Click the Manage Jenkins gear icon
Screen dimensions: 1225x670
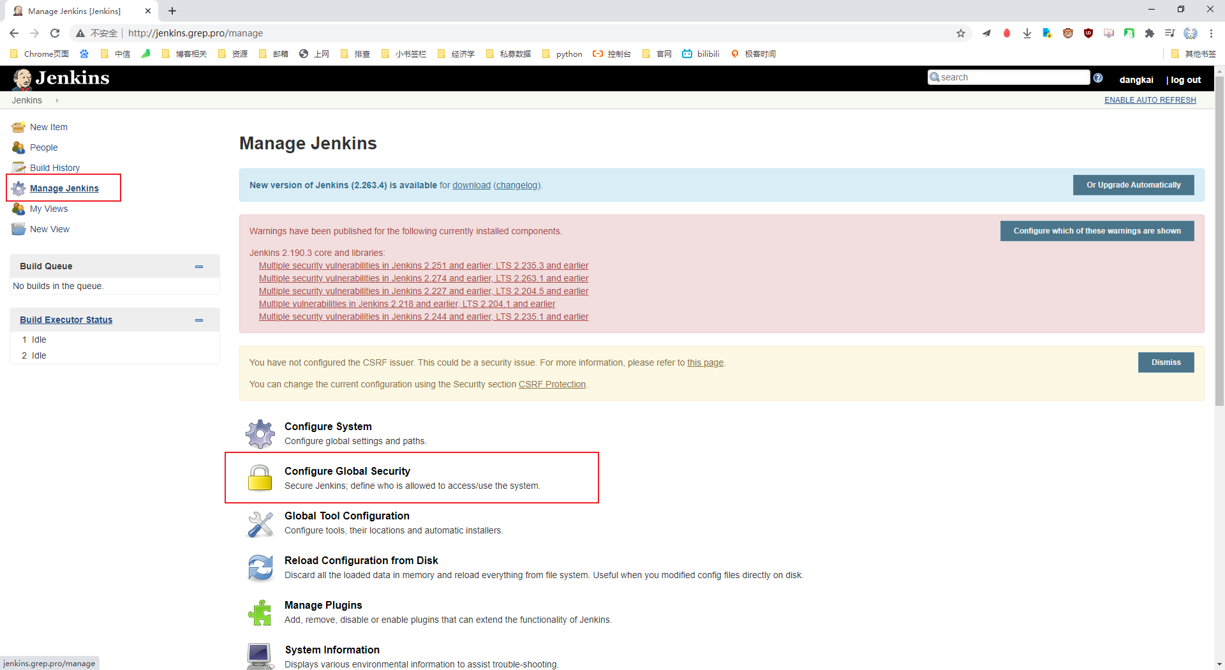pos(19,188)
